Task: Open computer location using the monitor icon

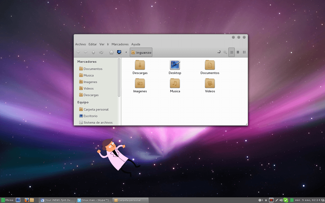Action: [x=119, y=52]
